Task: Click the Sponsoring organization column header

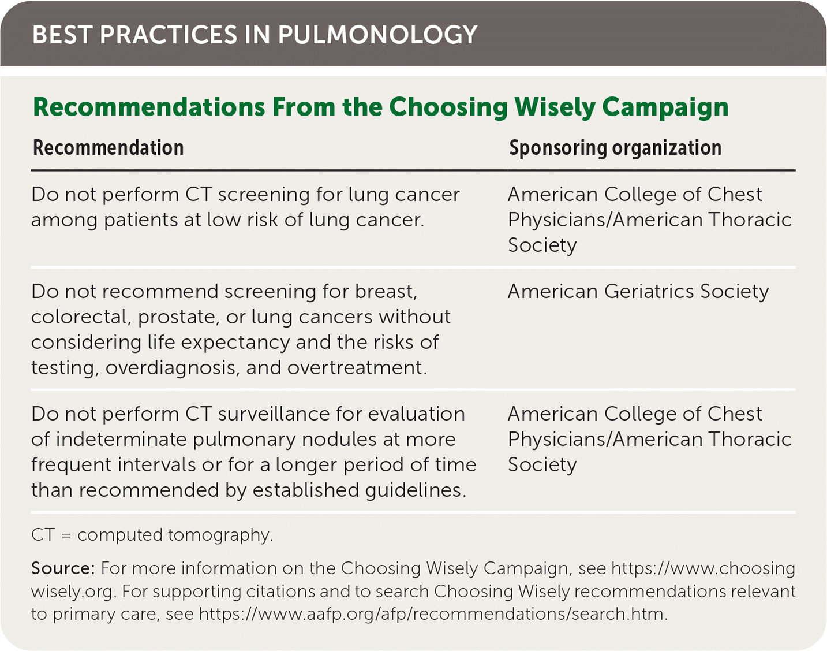Action: pyautogui.click(x=615, y=148)
